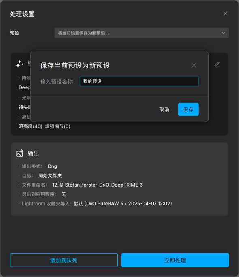Click the 输出 section heading
This screenshot has height=277, width=239.
pos(33,153)
